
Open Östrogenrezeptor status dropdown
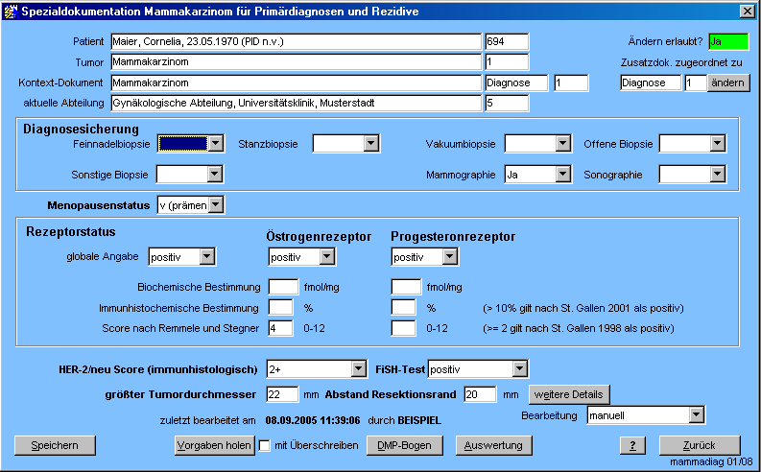pos(327,256)
